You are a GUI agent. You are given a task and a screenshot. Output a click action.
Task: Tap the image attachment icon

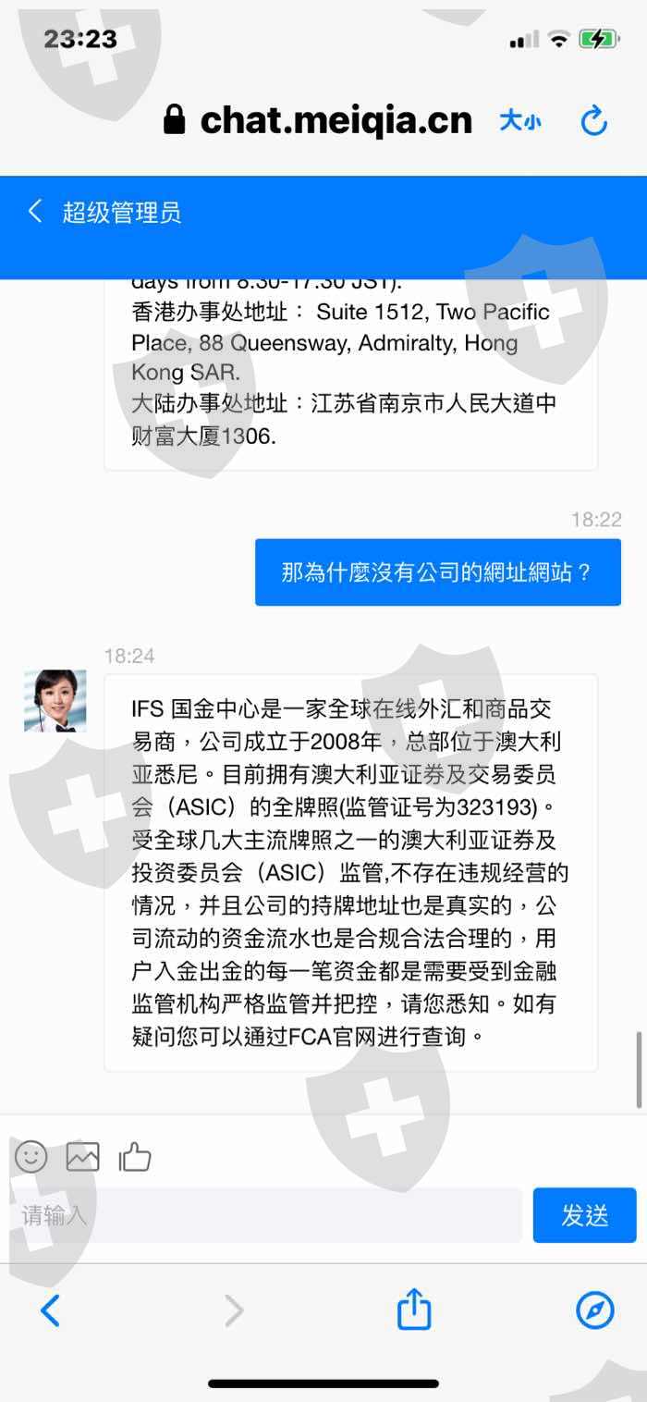tap(82, 1156)
